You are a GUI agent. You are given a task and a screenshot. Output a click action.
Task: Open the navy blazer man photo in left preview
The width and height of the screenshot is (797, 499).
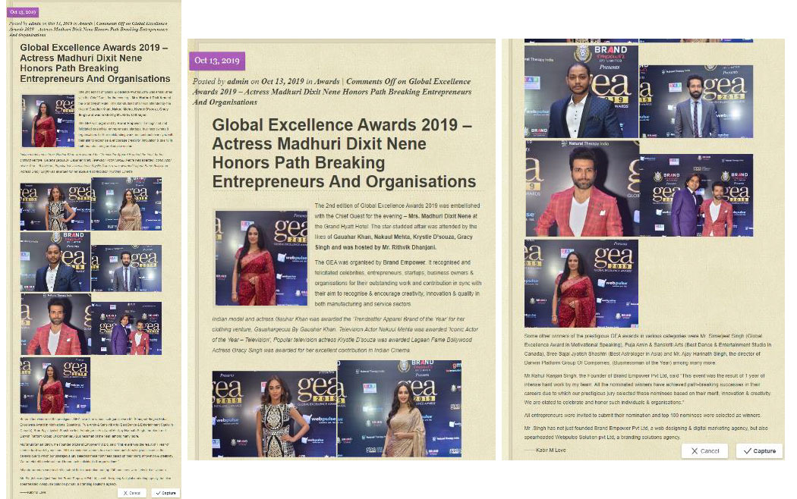pos(55,262)
